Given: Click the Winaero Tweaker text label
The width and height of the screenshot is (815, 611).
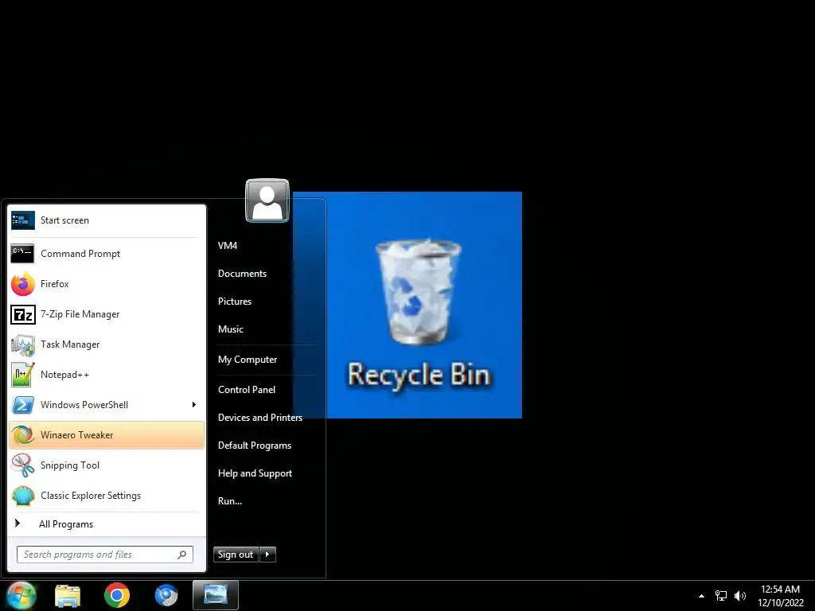Looking at the screenshot, I should [77, 435].
